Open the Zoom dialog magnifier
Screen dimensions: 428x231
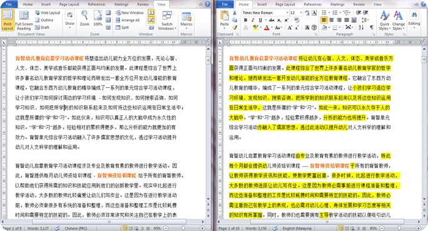point(84,18)
